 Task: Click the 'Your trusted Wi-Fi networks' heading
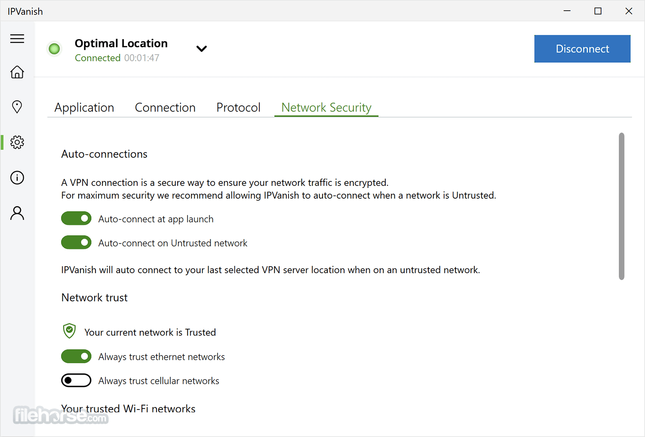pos(129,409)
